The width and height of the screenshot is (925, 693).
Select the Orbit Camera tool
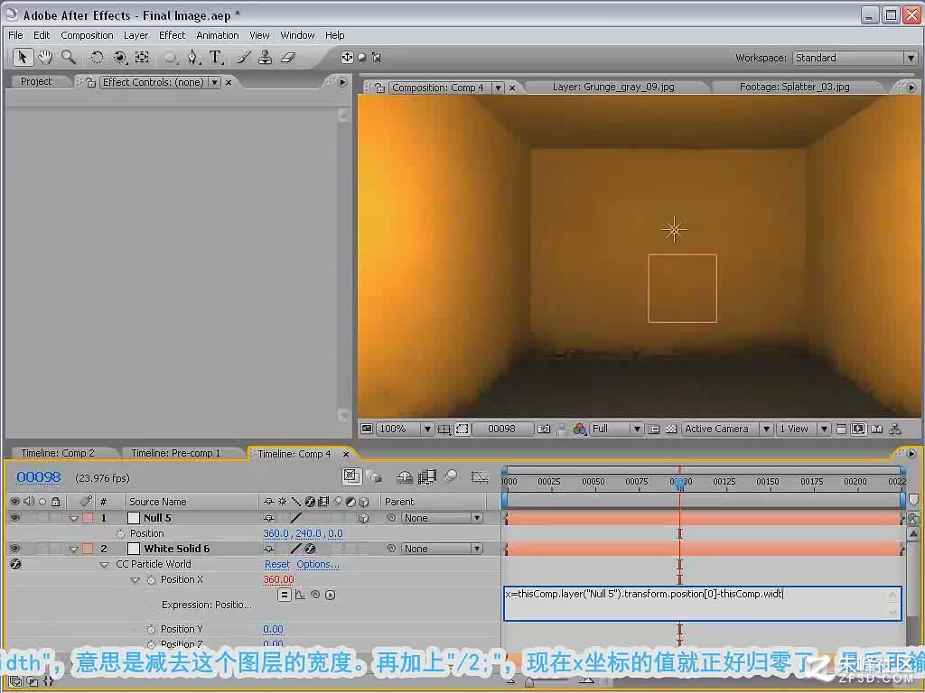click(120, 57)
